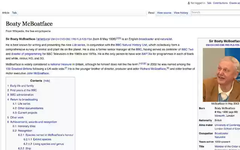Hide the Contents table with hide toggle
240x150 pixels.
46,81
